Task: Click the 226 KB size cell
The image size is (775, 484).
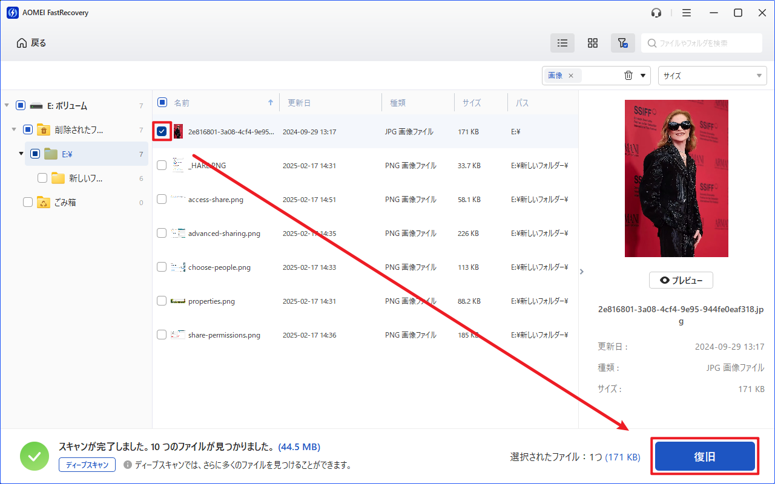Action: click(468, 233)
